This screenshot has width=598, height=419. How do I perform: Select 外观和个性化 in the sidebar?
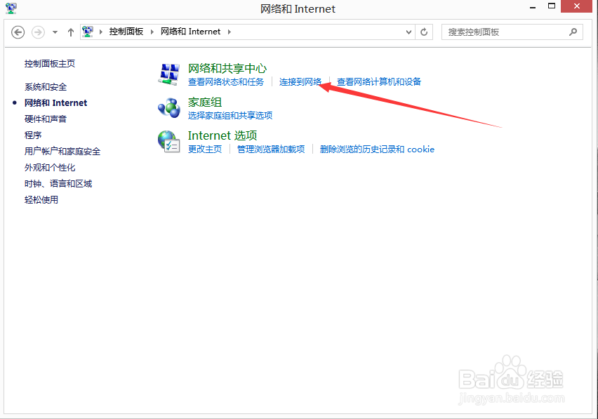(51, 167)
